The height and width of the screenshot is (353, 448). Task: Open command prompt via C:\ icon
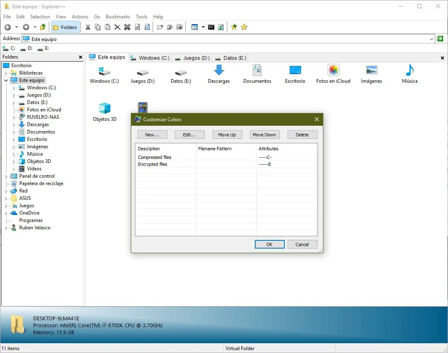click(x=211, y=27)
